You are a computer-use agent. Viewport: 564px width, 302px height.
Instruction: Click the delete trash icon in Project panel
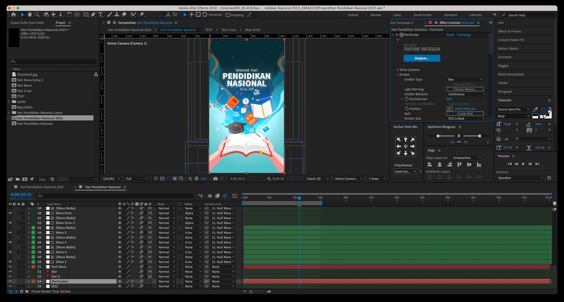[x=52, y=179]
